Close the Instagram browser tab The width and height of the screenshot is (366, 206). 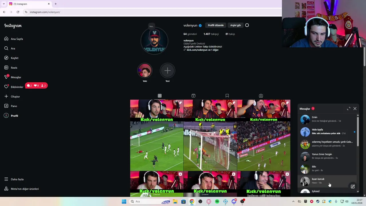tap(49, 4)
